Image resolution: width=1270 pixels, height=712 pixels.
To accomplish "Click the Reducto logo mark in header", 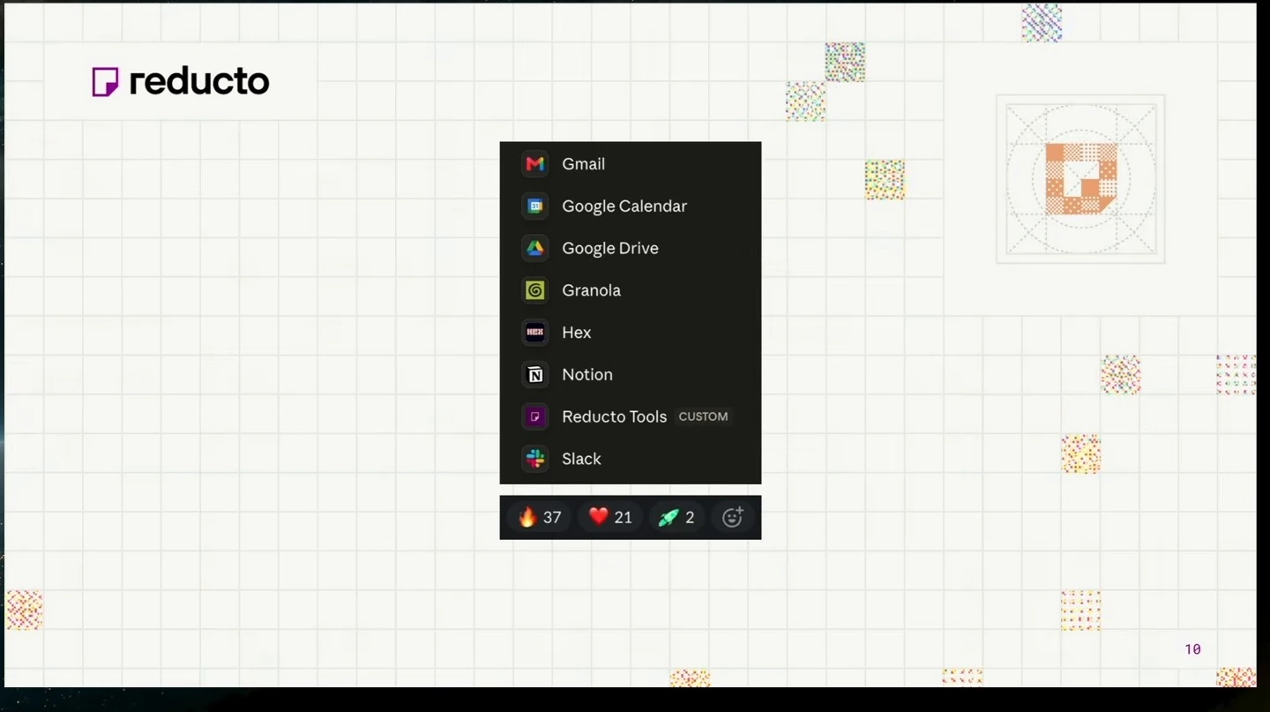I will tap(105, 82).
